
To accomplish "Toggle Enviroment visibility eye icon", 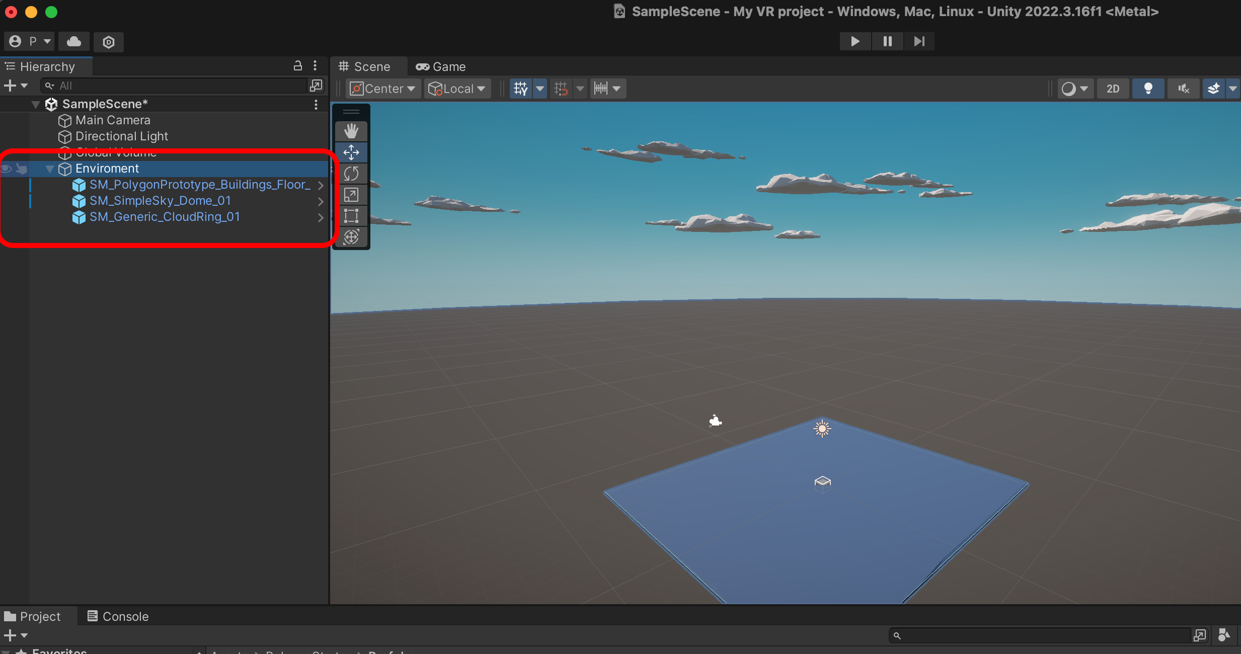I will click(7, 169).
